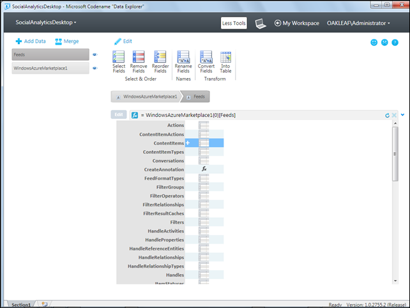Click the new section icon next to Section1
The height and width of the screenshot is (308, 410).
click(45, 304)
